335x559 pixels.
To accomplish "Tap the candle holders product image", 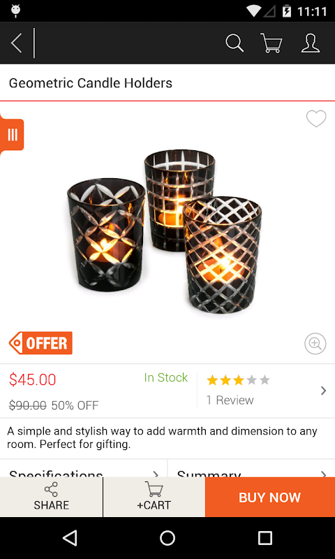I will tap(164, 231).
